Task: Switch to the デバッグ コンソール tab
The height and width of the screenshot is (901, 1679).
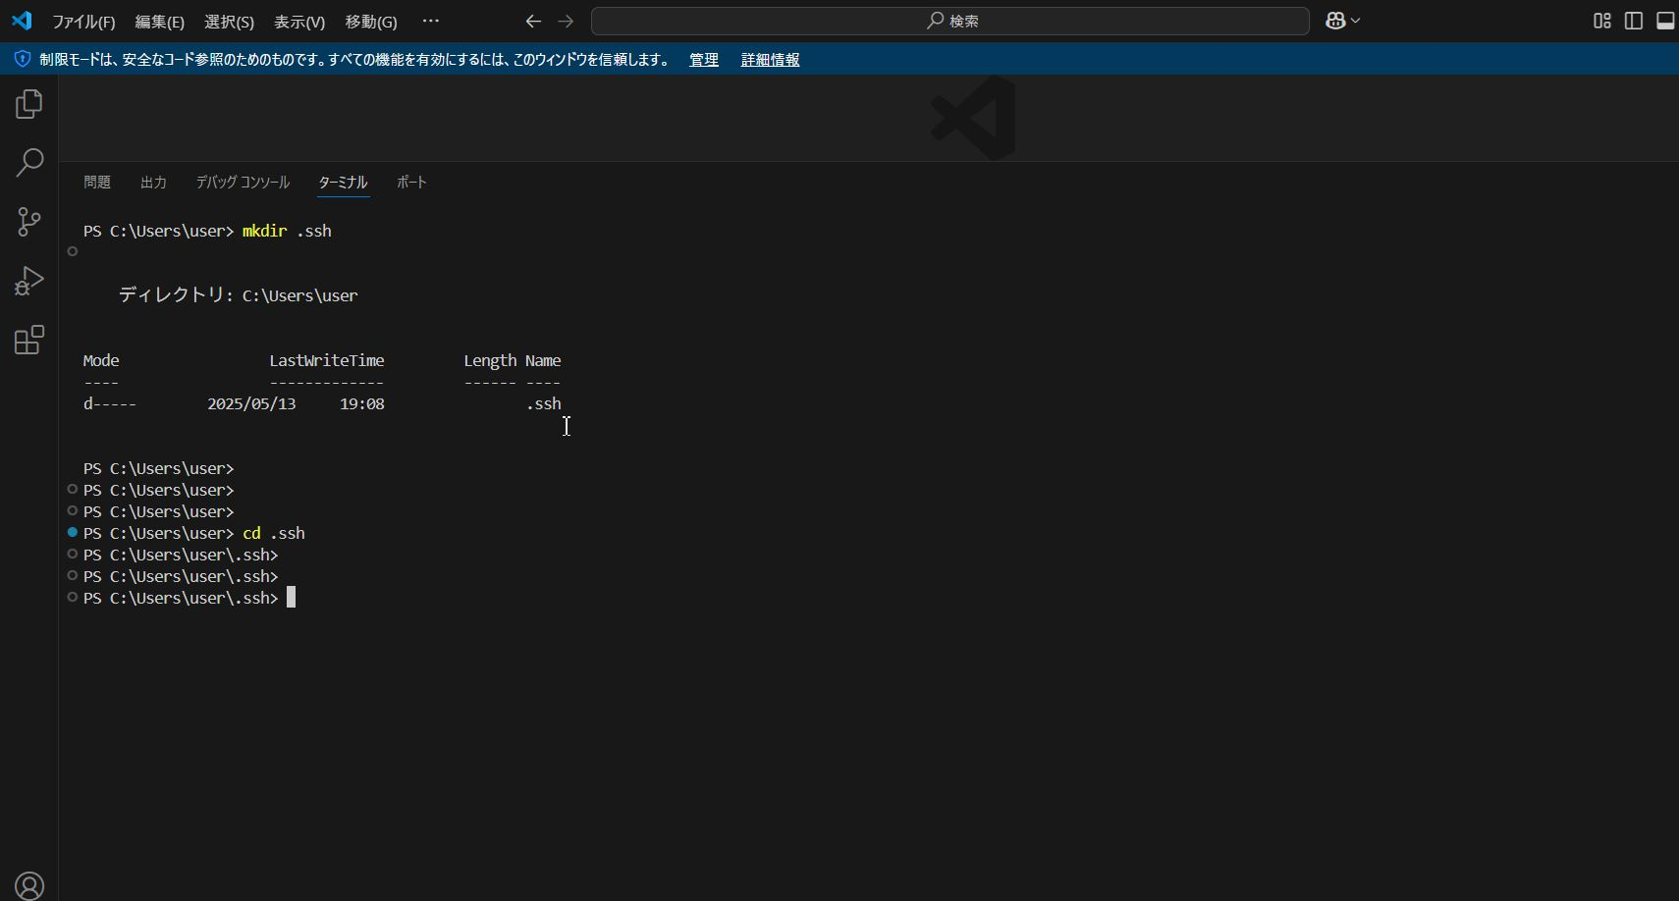Action: point(243,183)
